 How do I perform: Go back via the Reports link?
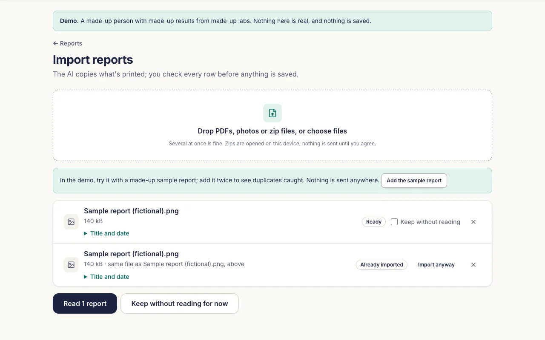point(68,43)
